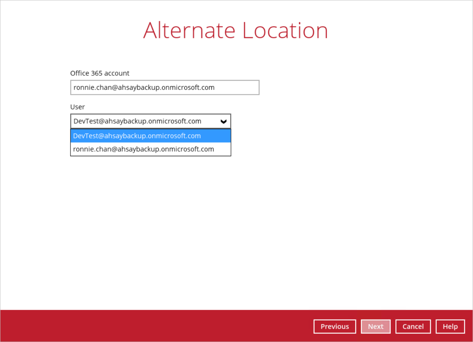Cancel the alternate location wizard
This screenshot has height=342, width=473.
point(413,326)
